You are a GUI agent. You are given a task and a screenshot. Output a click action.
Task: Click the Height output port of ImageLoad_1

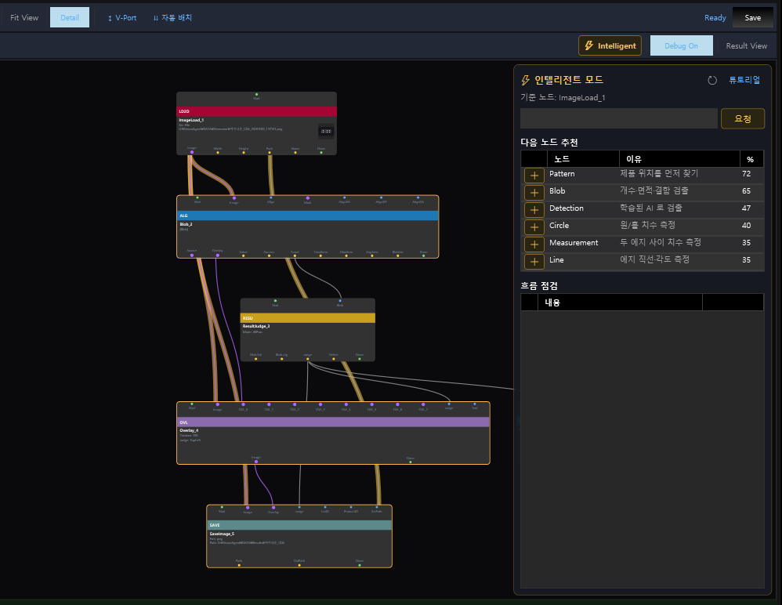coord(244,152)
